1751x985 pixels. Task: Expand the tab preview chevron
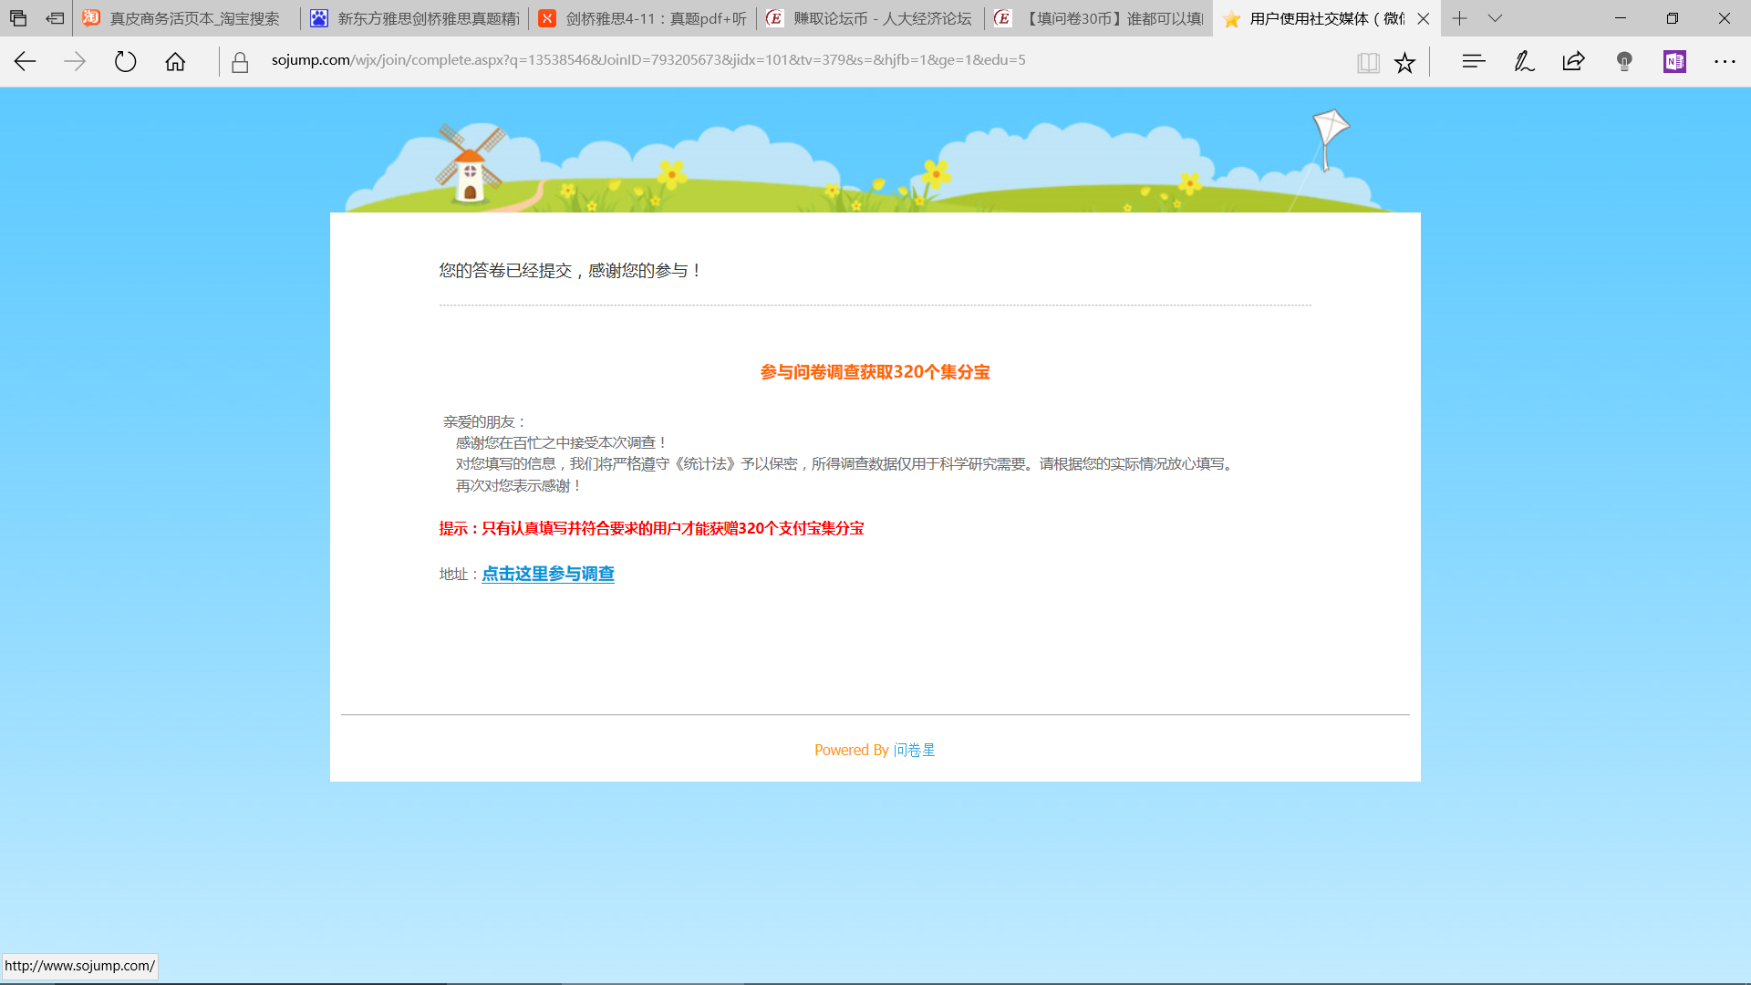(x=1495, y=18)
